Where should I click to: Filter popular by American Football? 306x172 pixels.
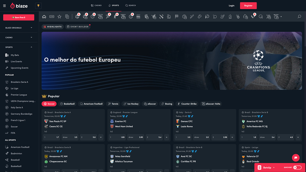coord(91,104)
